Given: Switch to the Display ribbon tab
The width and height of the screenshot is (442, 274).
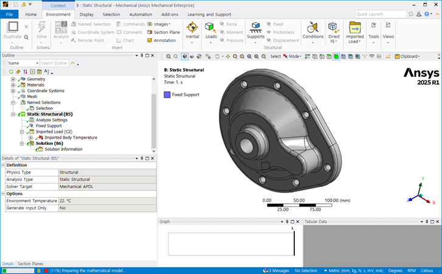Looking at the screenshot, I should click(86, 15).
